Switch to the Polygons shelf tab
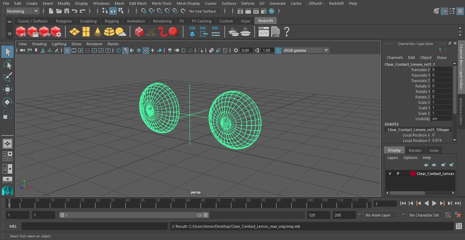 tap(64, 21)
